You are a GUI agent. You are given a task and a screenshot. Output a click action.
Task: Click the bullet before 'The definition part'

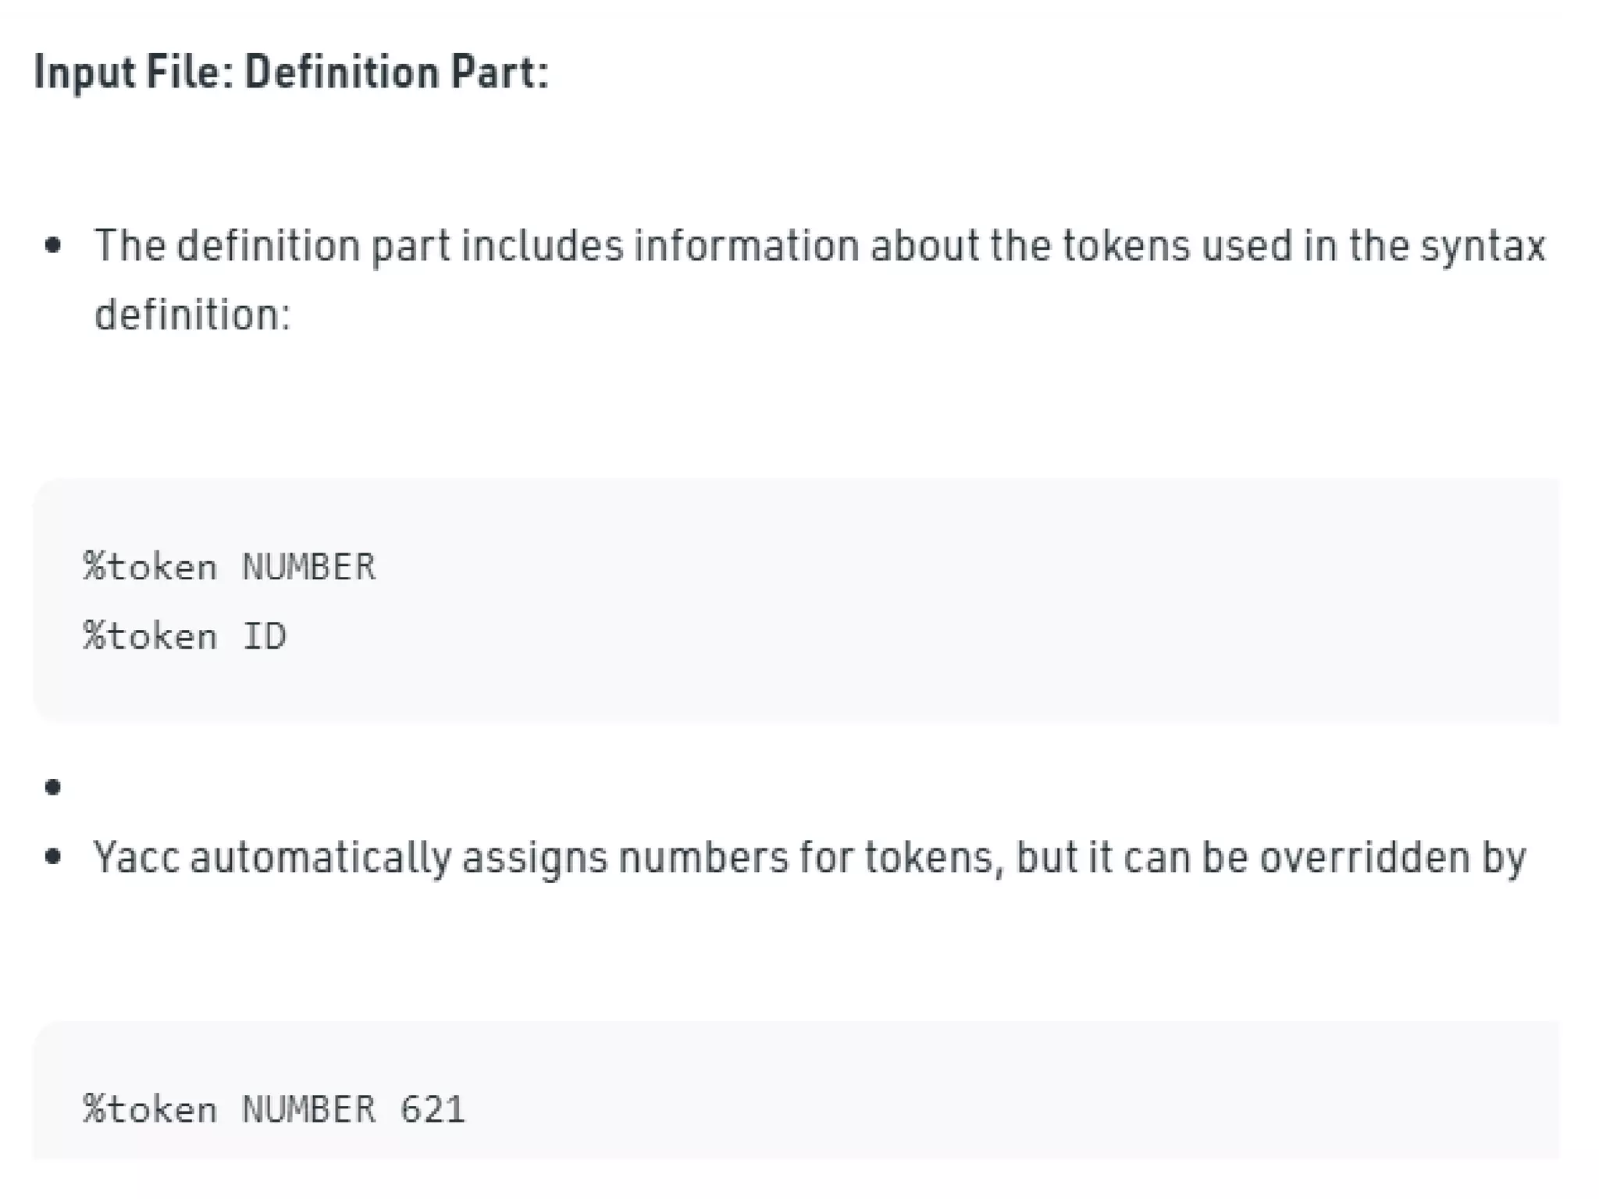(x=53, y=247)
